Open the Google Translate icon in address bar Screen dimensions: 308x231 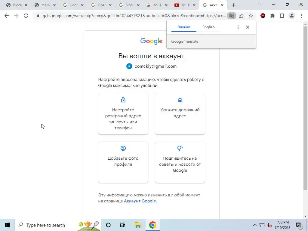(x=231, y=16)
